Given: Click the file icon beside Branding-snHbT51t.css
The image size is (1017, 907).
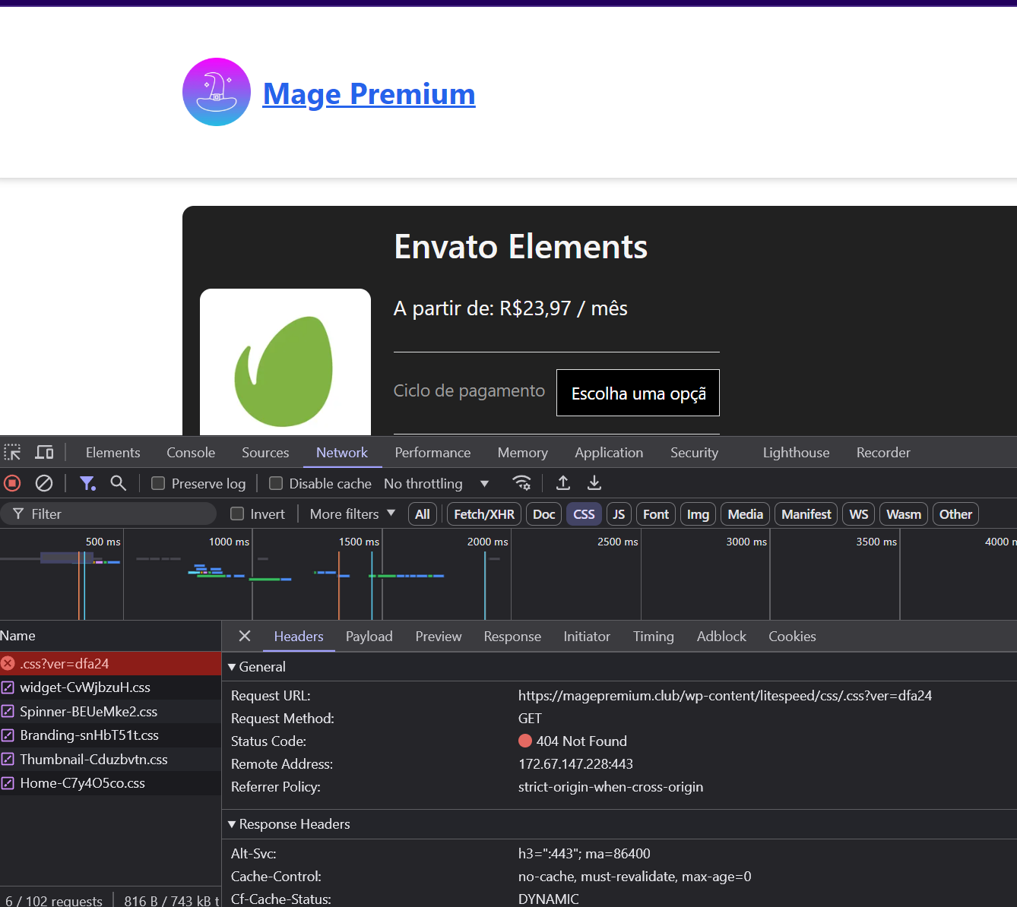Looking at the screenshot, I should tap(8, 735).
